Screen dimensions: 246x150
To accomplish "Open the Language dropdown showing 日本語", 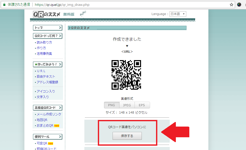I will coord(178,14).
